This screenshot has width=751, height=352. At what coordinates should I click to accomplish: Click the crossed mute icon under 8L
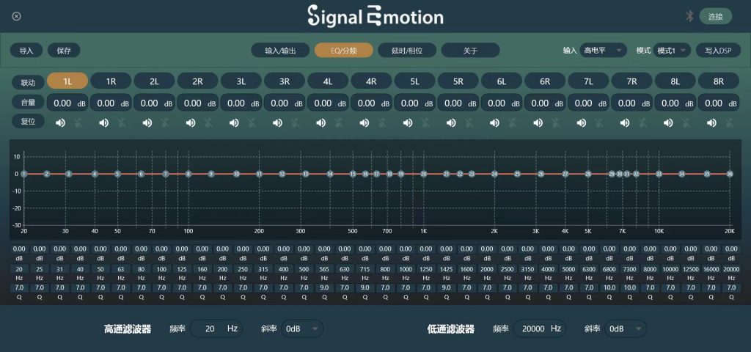click(x=686, y=123)
